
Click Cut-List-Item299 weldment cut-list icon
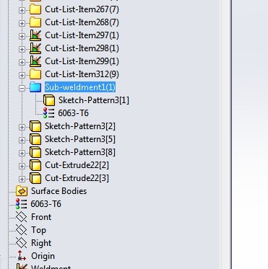point(35,61)
